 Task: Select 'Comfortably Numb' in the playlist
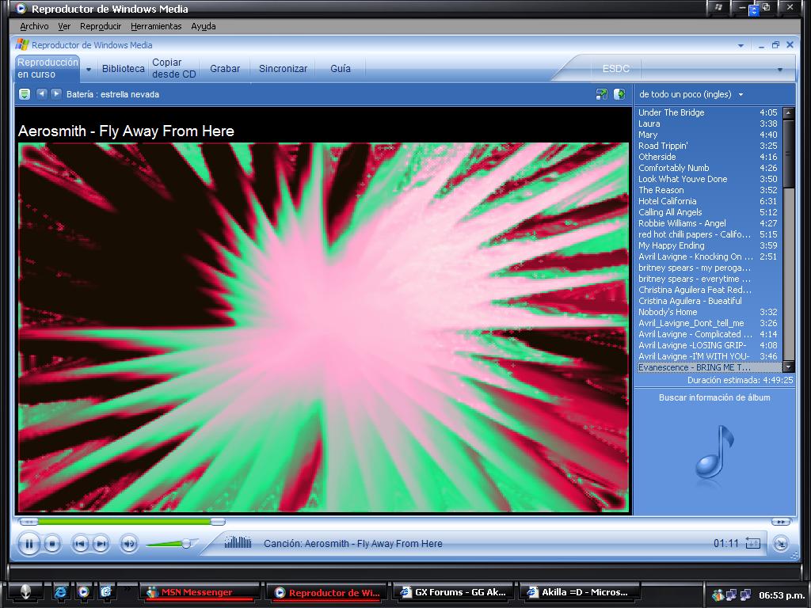point(707,168)
